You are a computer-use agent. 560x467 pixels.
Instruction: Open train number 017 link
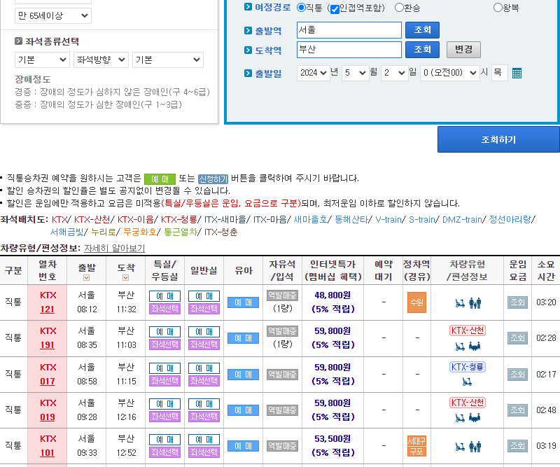[x=47, y=382]
